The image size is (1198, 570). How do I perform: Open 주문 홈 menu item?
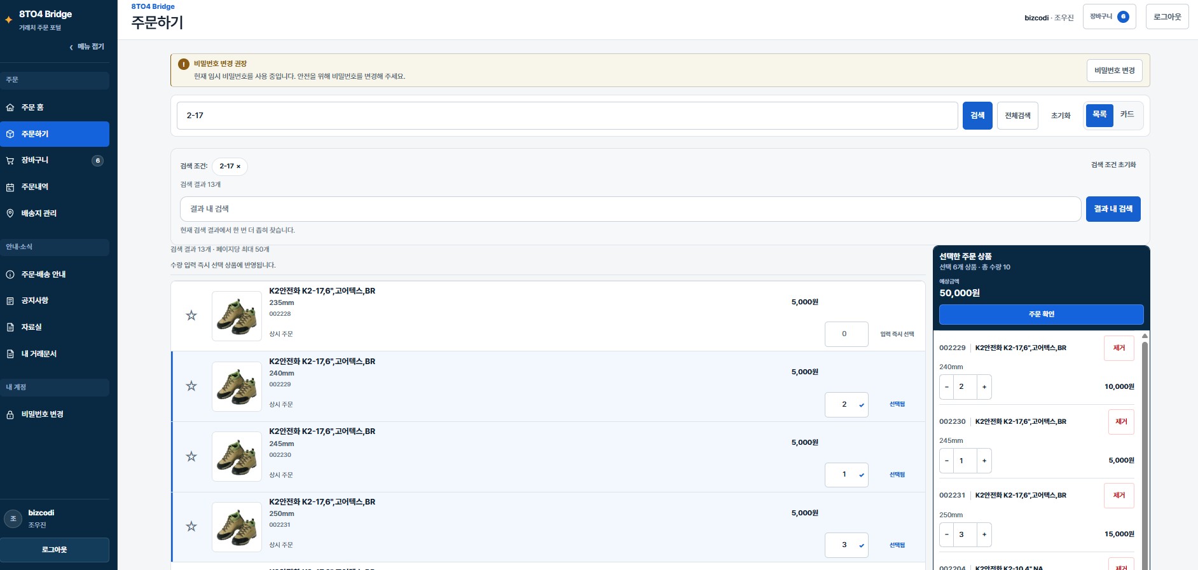pyautogui.click(x=55, y=107)
